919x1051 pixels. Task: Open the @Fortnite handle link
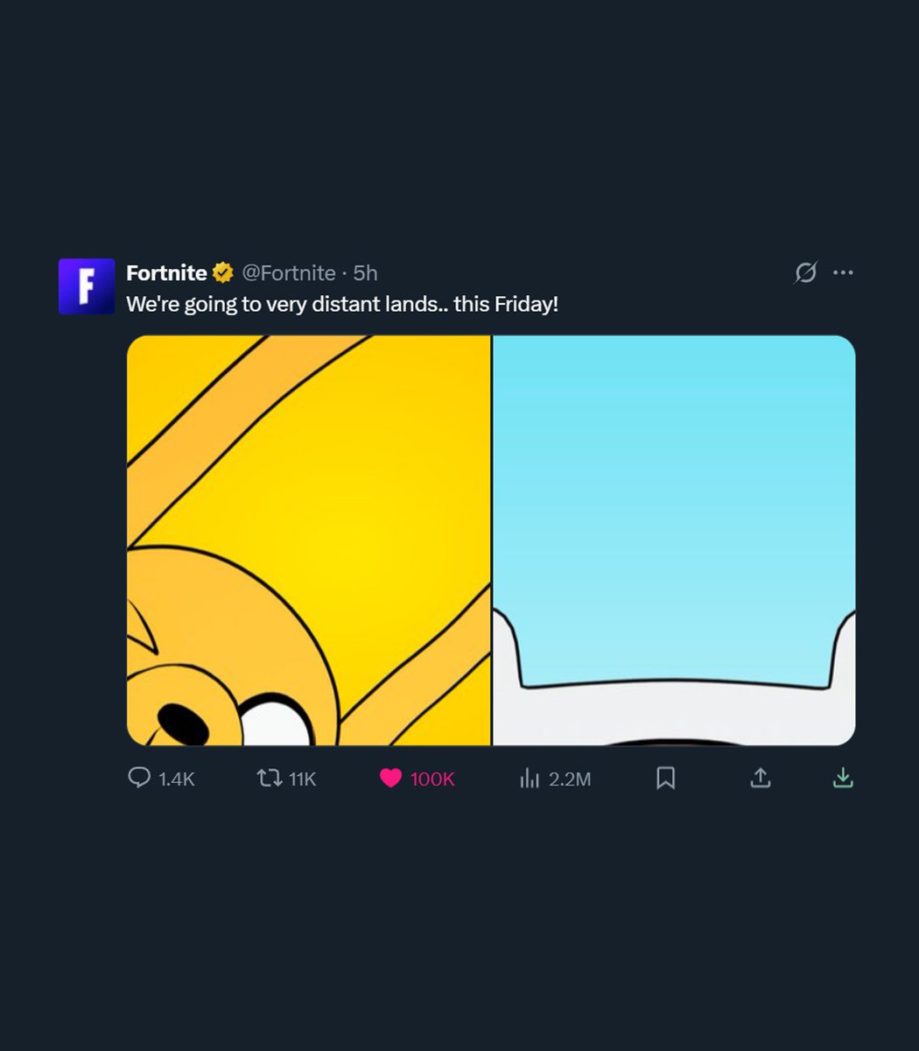[x=288, y=273]
